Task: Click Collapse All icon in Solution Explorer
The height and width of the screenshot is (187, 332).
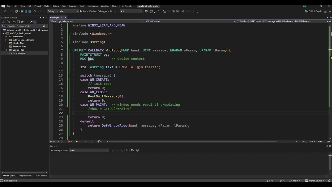Action: 18,22
